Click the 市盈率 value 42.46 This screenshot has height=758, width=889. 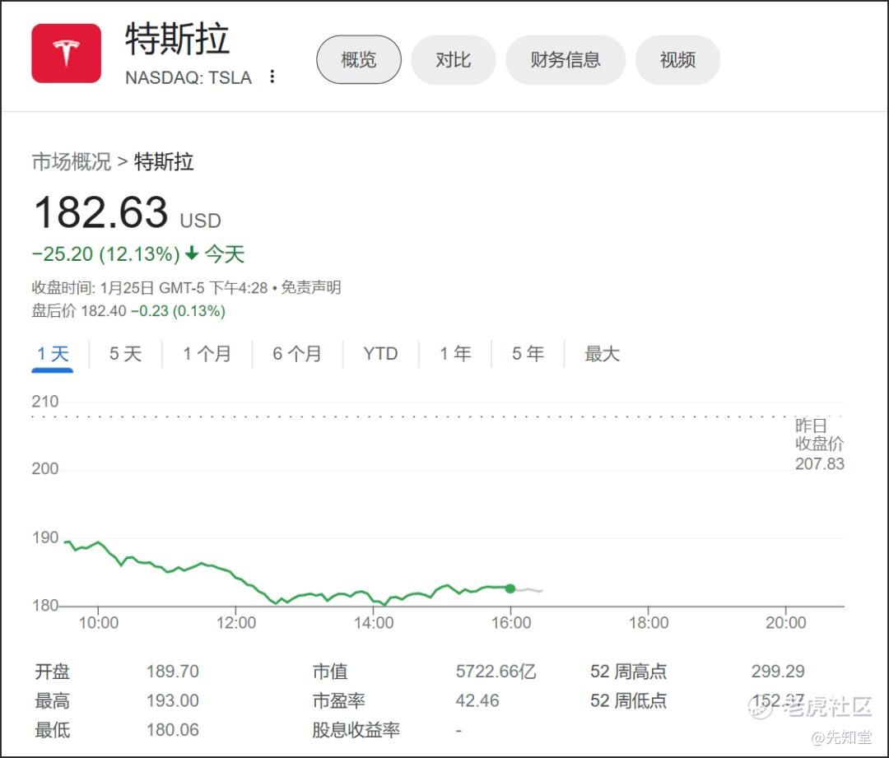click(477, 700)
